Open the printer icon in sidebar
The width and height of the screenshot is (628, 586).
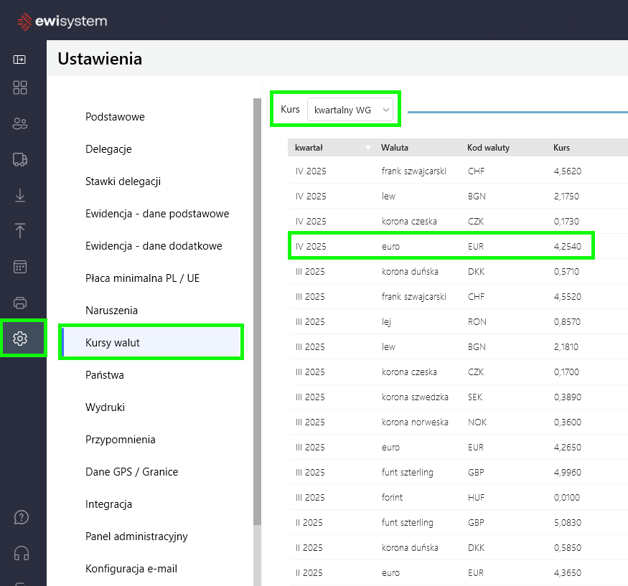point(20,303)
